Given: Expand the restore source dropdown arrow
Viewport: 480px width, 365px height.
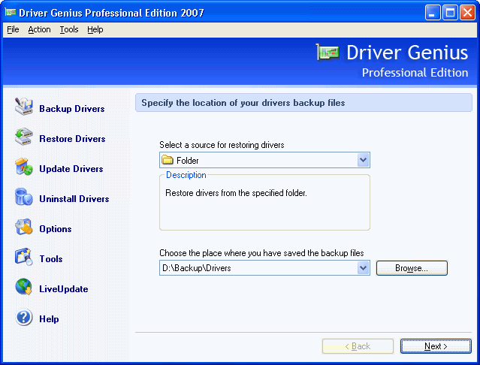Looking at the screenshot, I should (x=364, y=160).
